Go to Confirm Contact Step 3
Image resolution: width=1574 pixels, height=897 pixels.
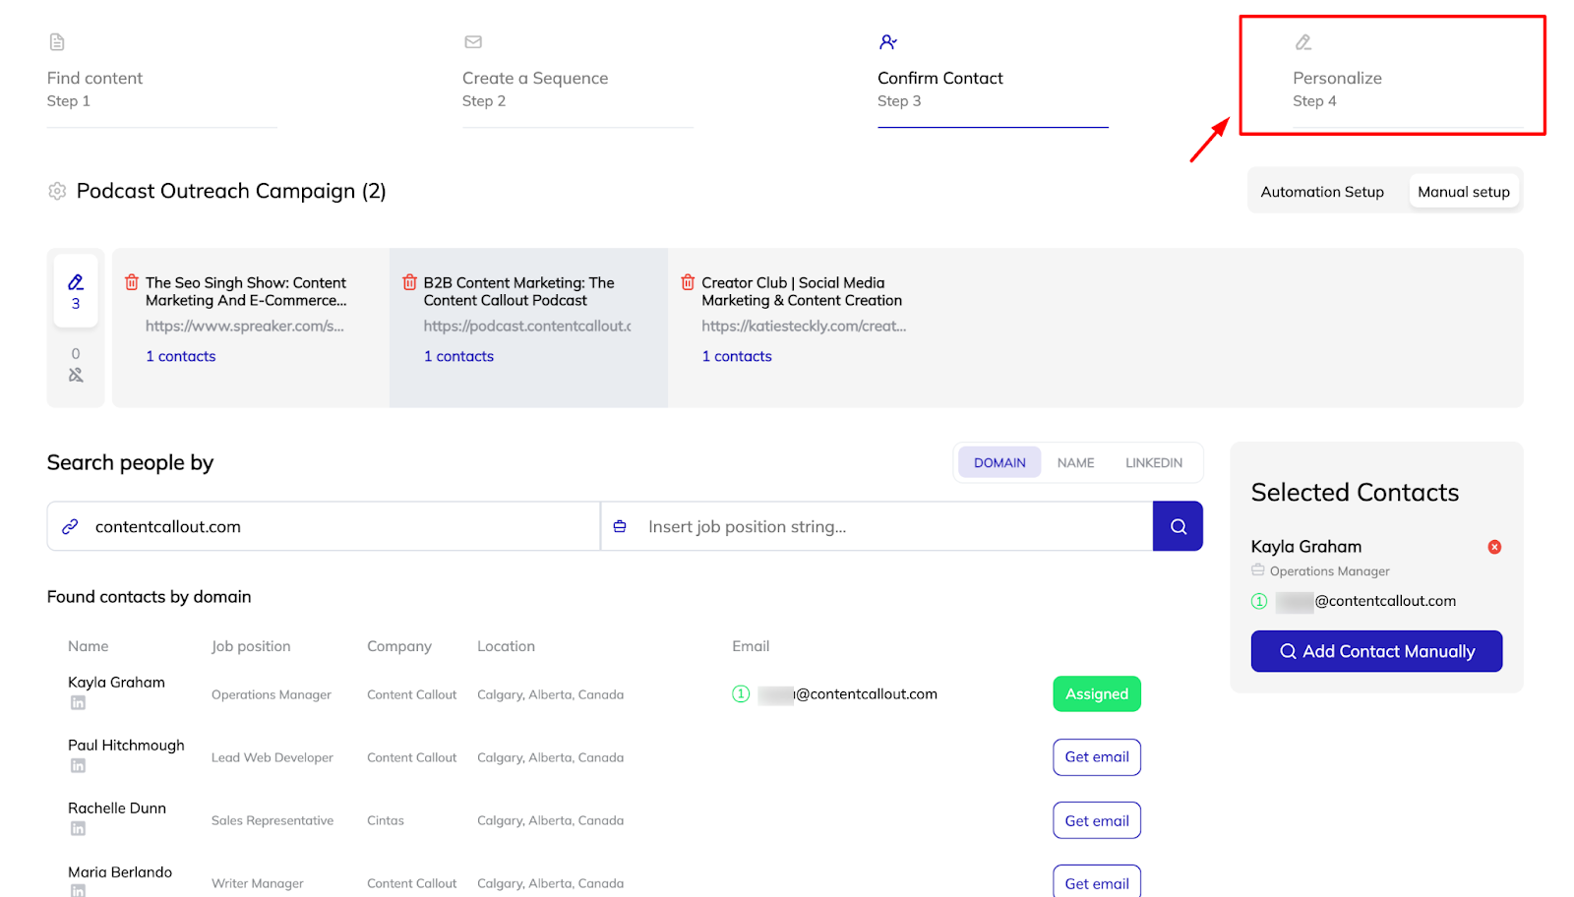(993, 79)
